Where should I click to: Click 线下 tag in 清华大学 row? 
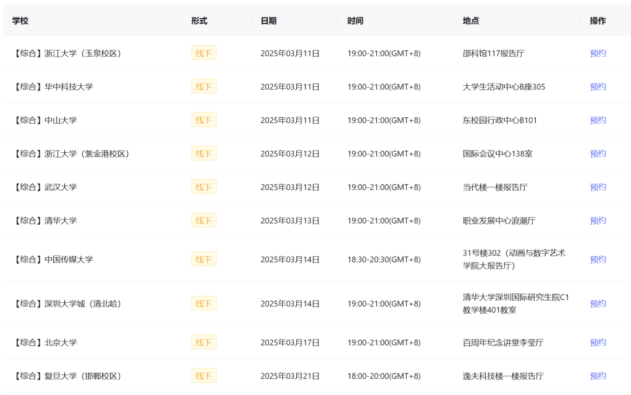(x=204, y=220)
